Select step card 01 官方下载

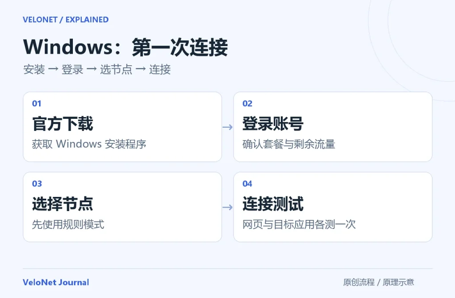pos(123,127)
